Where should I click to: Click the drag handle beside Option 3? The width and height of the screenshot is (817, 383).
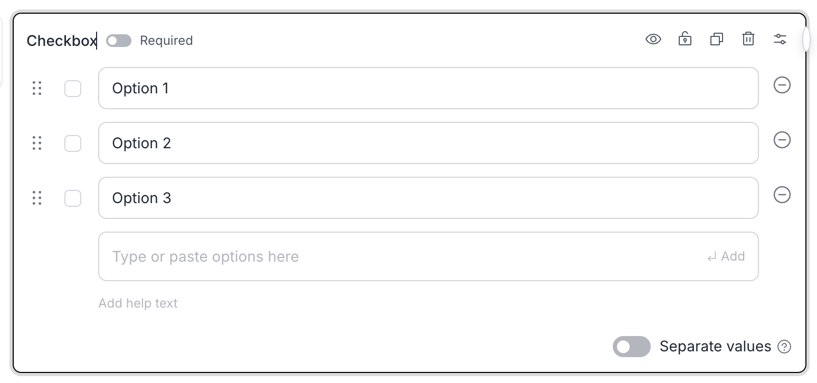(37, 198)
